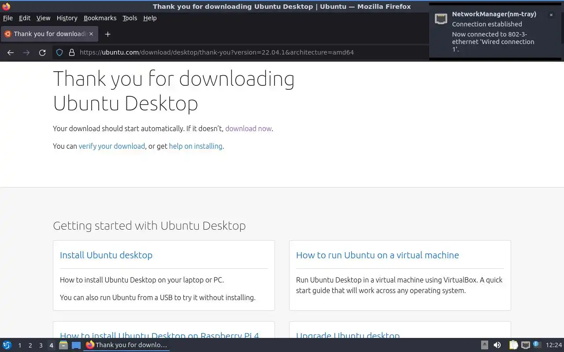This screenshot has width=564, height=352.
Task: Click the taskbar clock showing 12:24
Action: point(554,345)
